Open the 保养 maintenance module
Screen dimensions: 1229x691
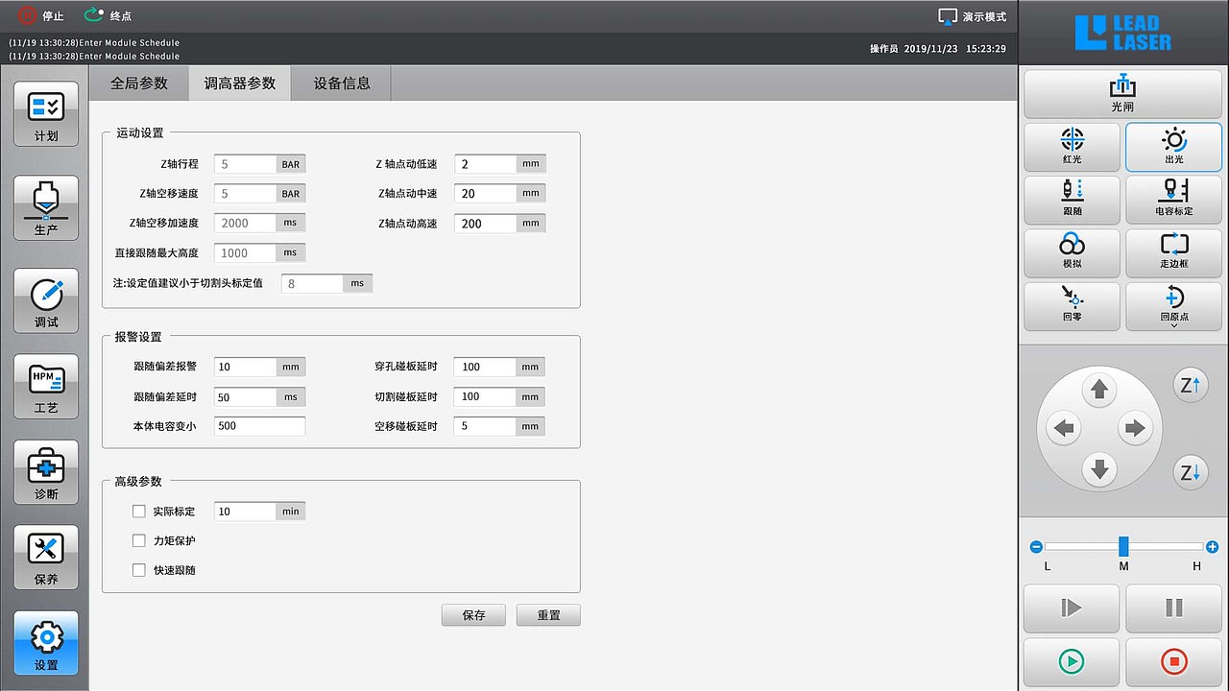point(46,558)
